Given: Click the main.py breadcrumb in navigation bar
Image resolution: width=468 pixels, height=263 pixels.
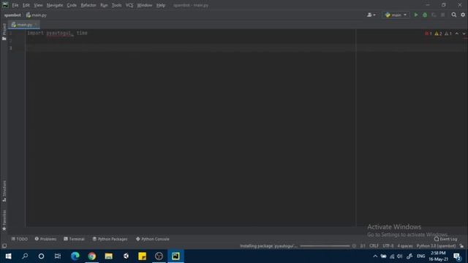Looking at the screenshot, I should [x=37, y=15].
